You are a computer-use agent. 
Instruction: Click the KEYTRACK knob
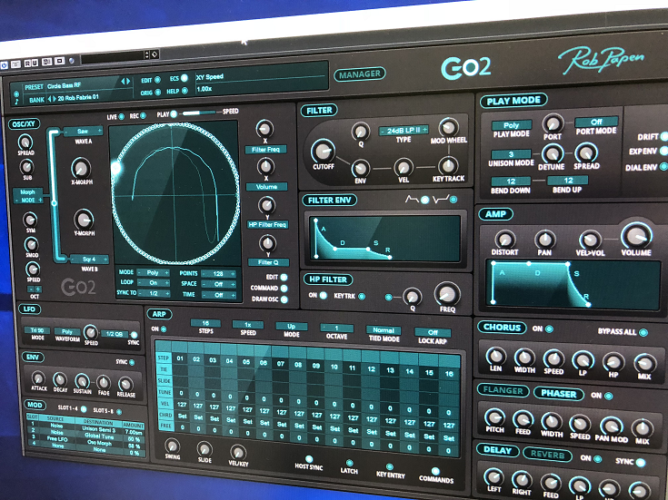[x=448, y=165]
